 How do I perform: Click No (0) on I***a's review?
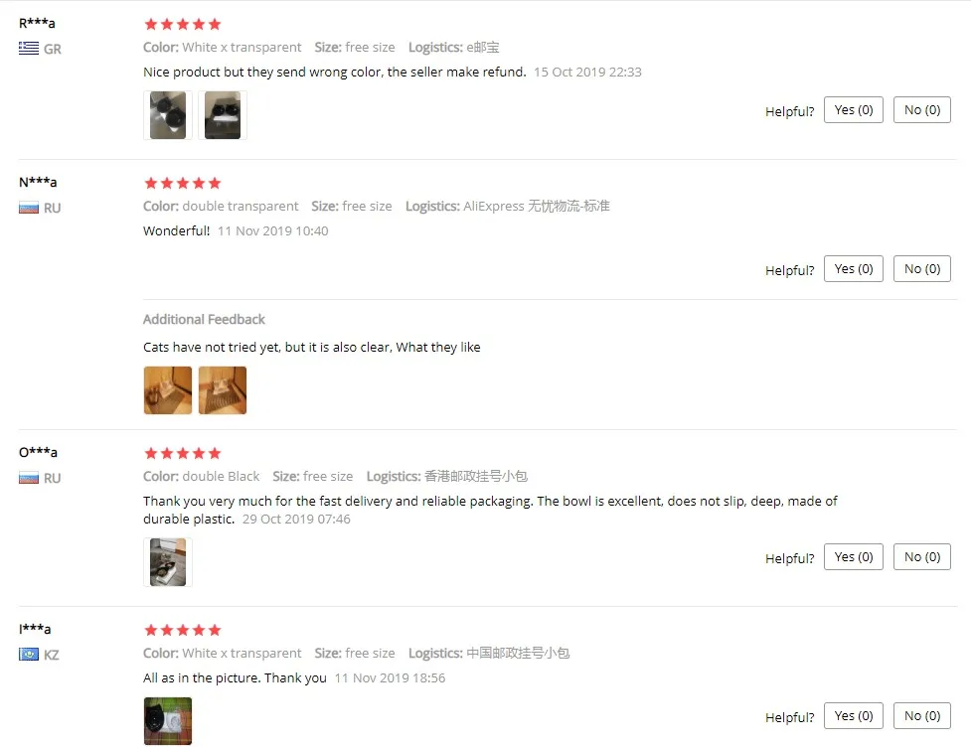click(922, 716)
